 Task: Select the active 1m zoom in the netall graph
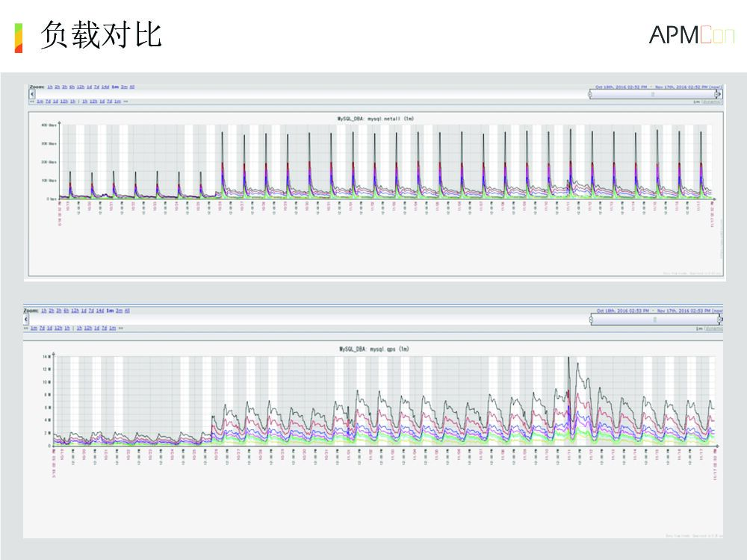tap(115, 87)
